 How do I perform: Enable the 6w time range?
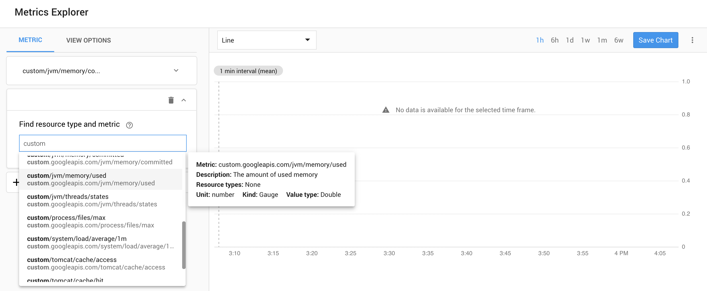click(619, 40)
